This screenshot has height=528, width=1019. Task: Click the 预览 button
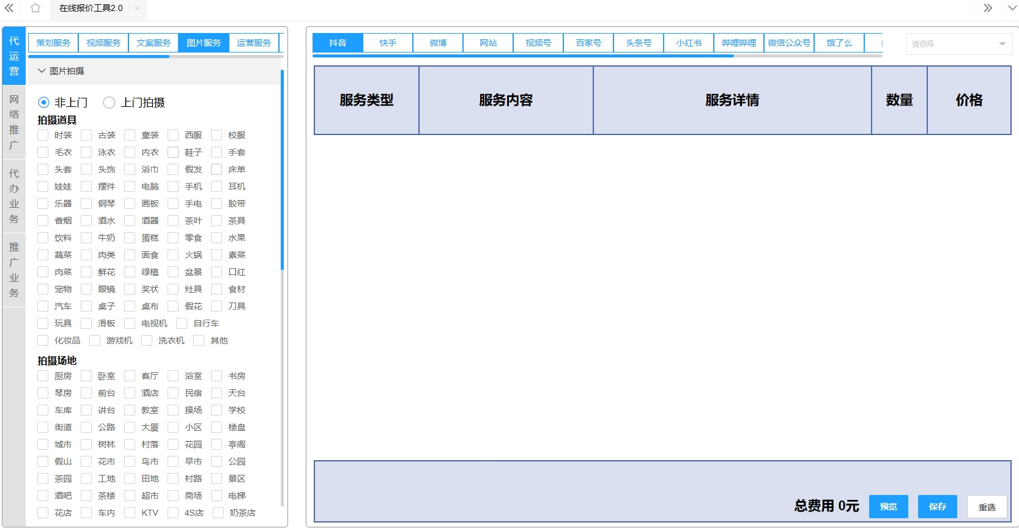pos(888,507)
